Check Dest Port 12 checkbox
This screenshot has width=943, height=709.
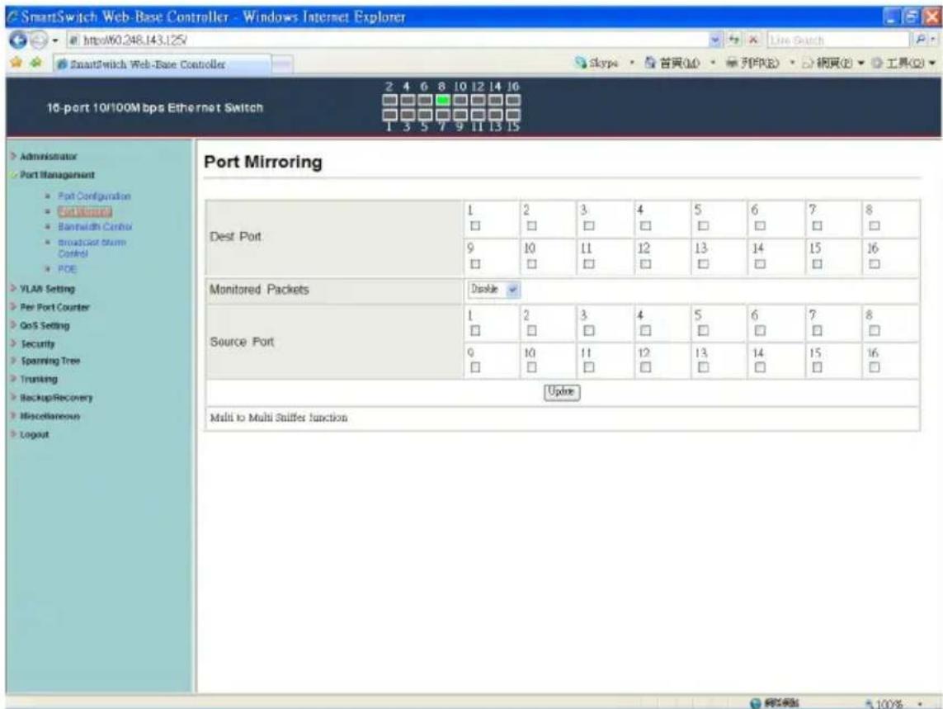tap(645, 263)
